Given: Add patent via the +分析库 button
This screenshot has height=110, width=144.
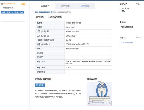Looking at the screenshot, I should pyautogui.click(x=15, y=12).
